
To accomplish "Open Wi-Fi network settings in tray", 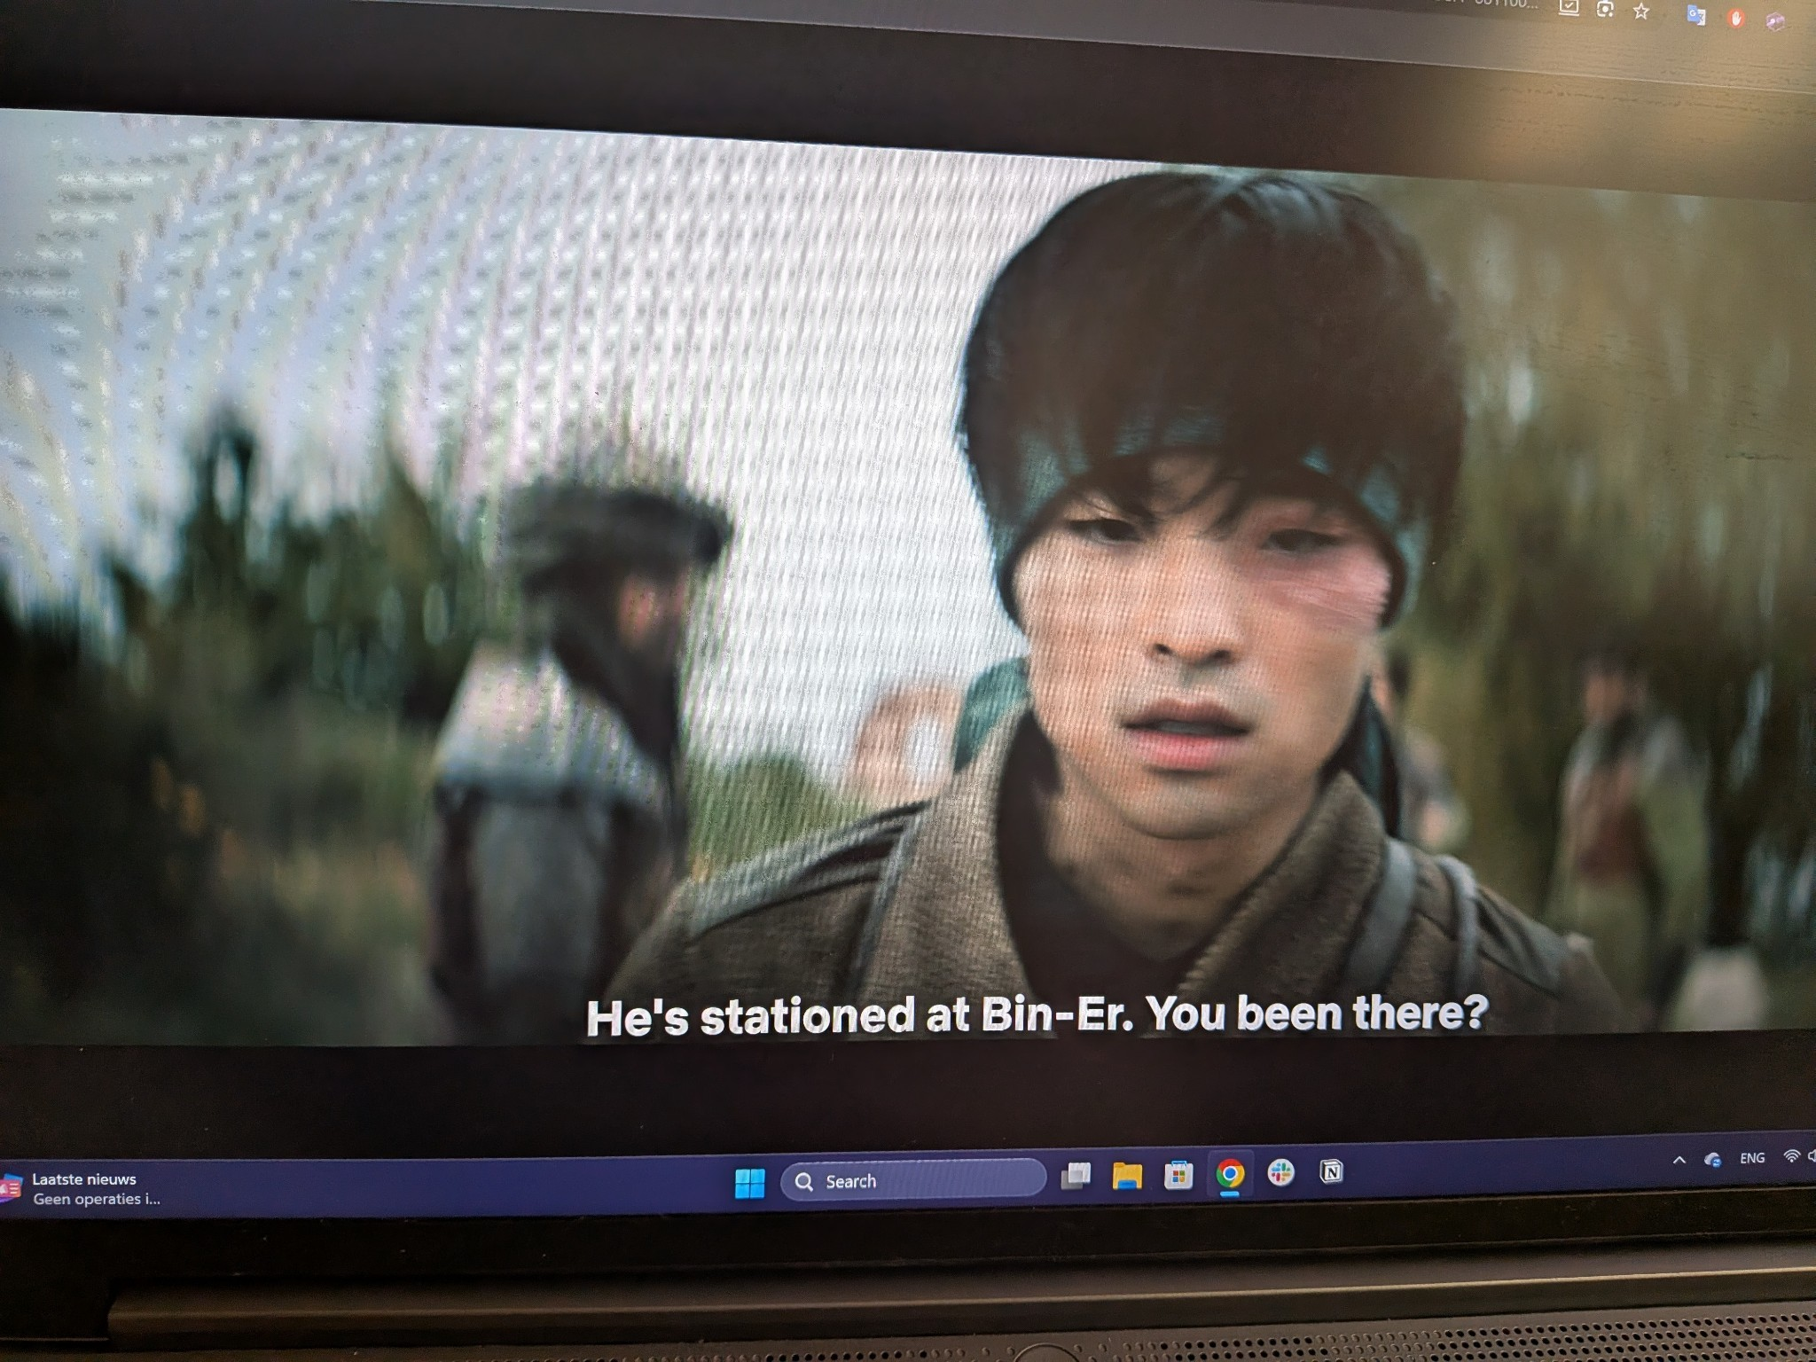I will [1791, 1155].
